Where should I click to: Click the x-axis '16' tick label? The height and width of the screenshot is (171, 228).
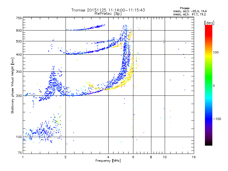point(194,157)
